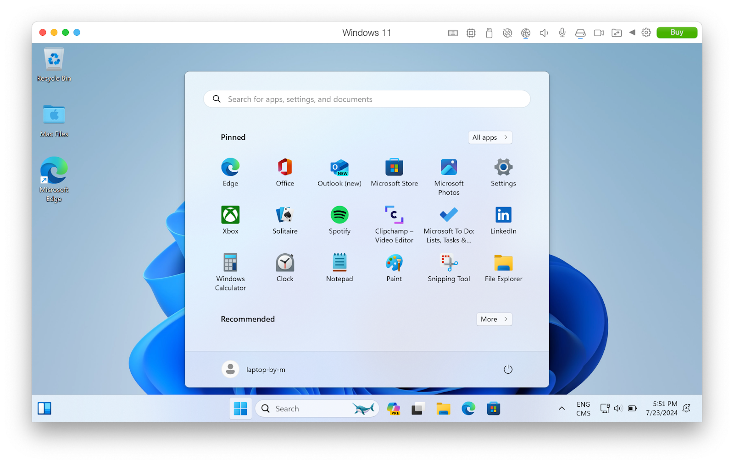Viewport: 734px width, 464px height.
Task: Open Copilot preview from the taskbar
Action: 393,408
